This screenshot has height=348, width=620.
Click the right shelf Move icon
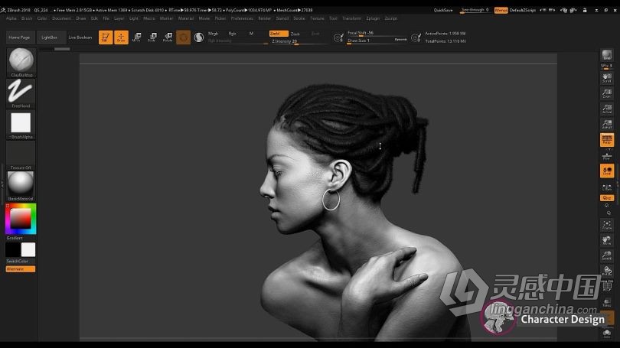(x=607, y=241)
